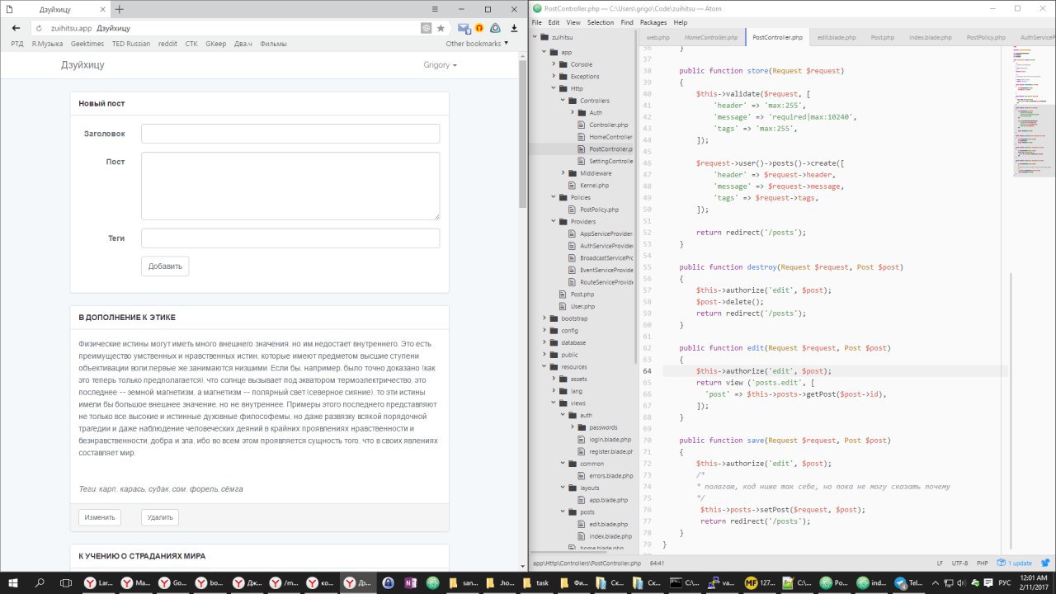Open the TED Russian bookmark
1056x594 pixels.
pos(131,44)
